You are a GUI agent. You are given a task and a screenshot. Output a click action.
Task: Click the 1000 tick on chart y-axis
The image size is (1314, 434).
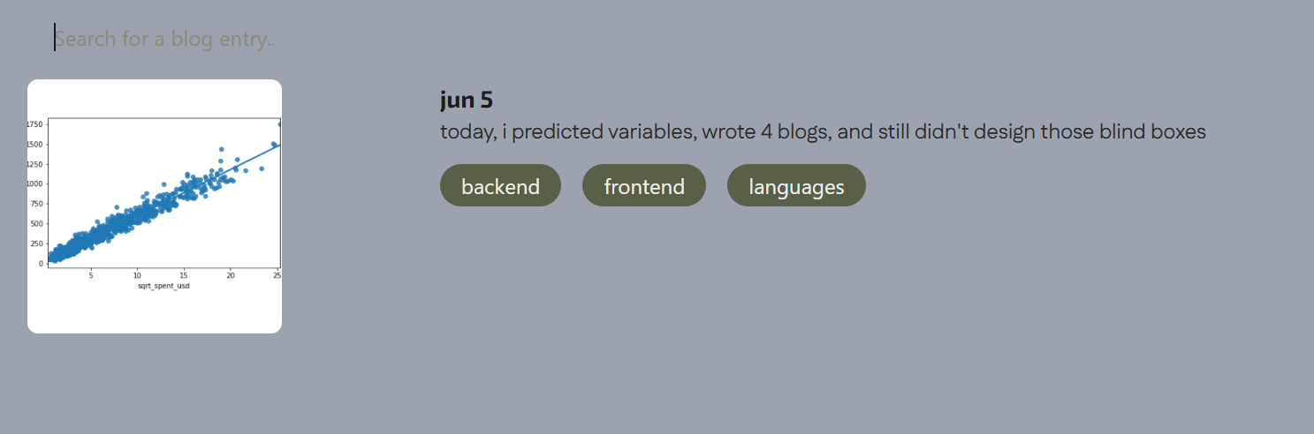click(x=37, y=183)
